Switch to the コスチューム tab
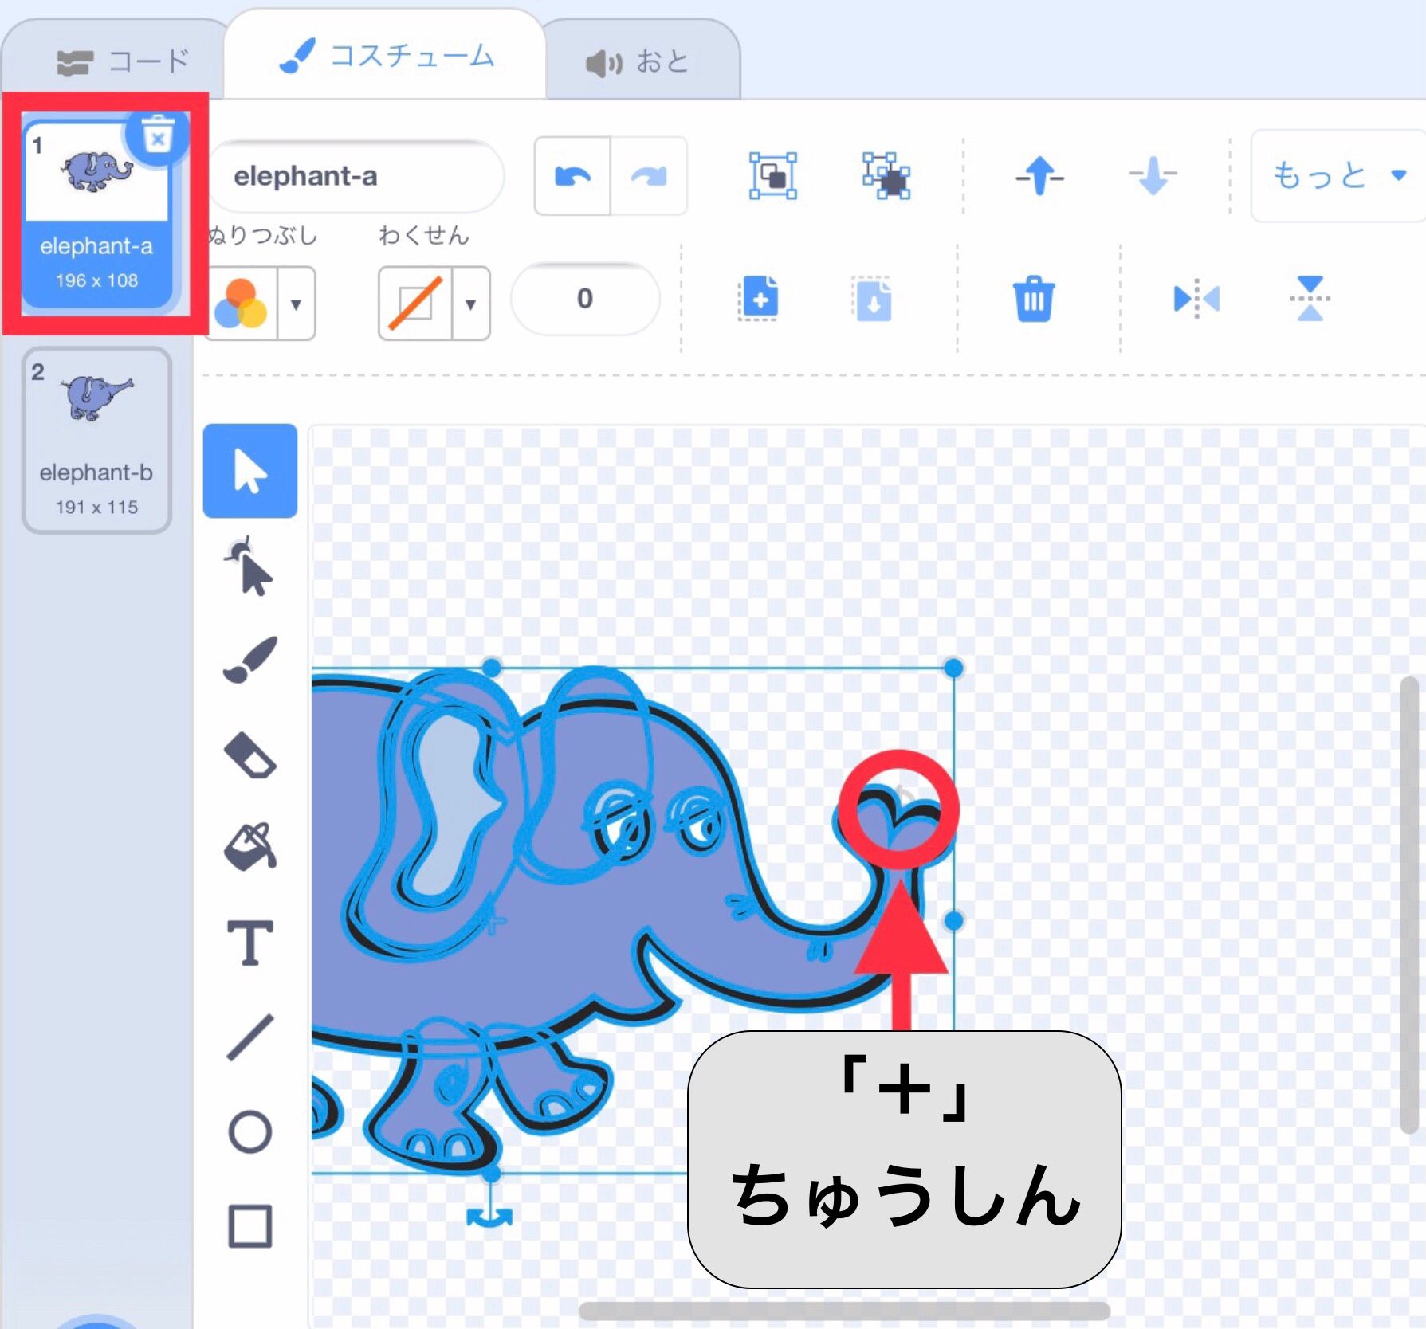Viewport: 1426px width, 1329px height. pyautogui.click(x=386, y=56)
